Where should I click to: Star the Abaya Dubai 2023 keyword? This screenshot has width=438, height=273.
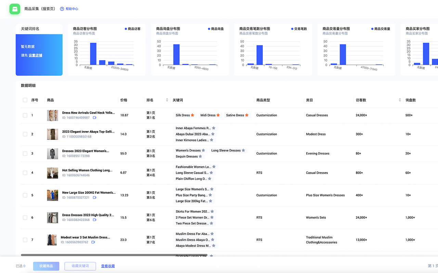coord(213,134)
